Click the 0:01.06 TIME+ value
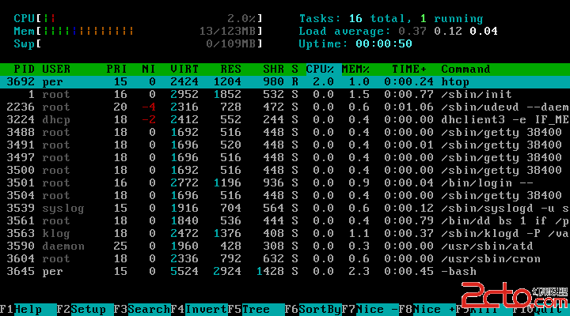 click(x=409, y=107)
